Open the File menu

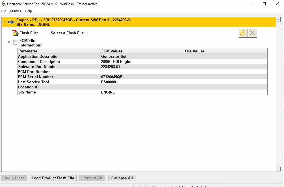(3, 11)
